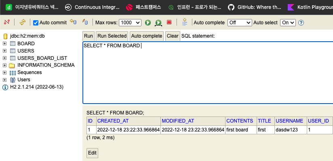Click the Run button
This screenshot has width=333, height=161.
tap(89, 36)
